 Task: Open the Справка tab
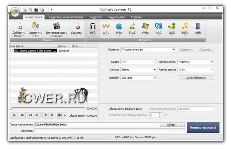(136, 17)
